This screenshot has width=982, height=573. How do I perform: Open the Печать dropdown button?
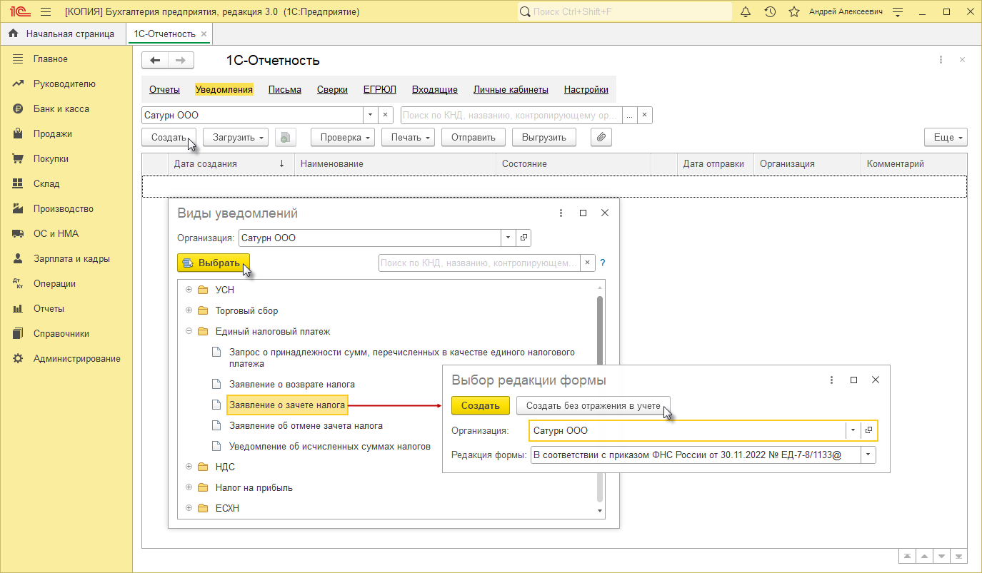pyautogui.click(x=409, y=137)
